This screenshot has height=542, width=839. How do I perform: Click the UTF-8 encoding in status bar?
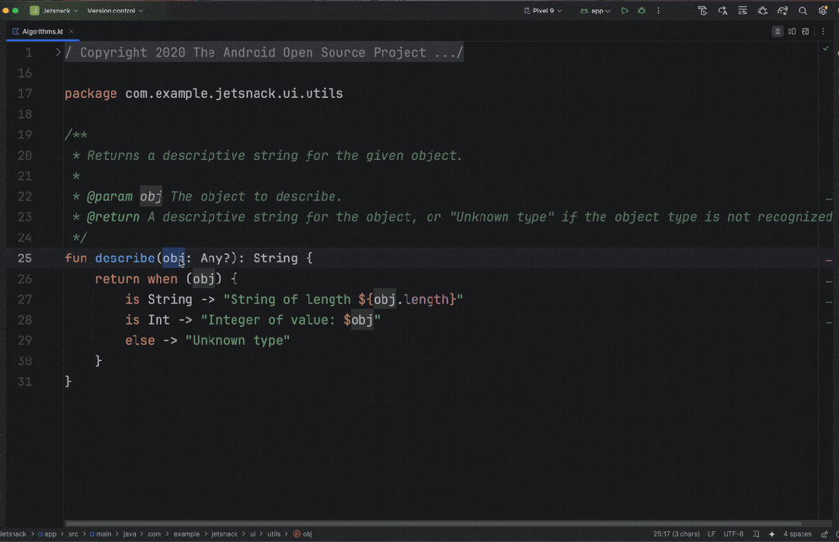[733, 534]
